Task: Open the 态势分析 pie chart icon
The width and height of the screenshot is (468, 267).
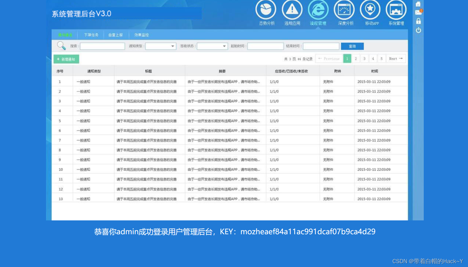Action: (266, 10)
